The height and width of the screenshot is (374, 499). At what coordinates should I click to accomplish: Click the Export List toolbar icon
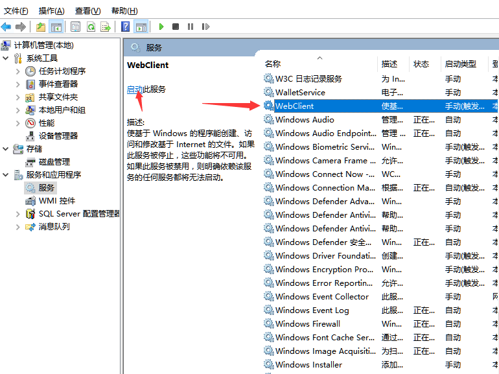[105, 27]
